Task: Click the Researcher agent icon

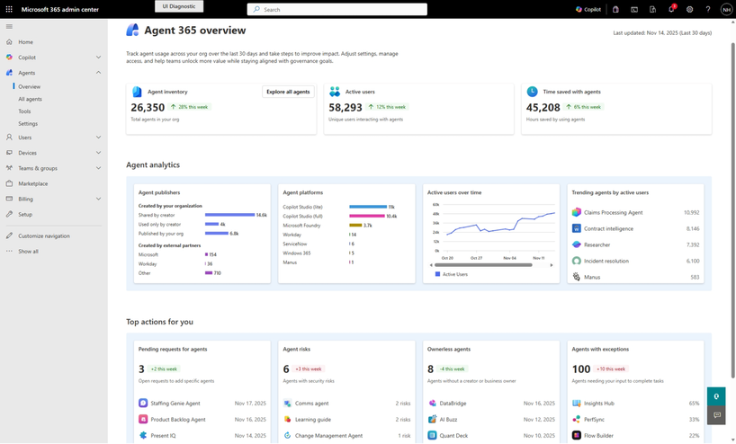Action: pyautogui.click(x=577, y=244)
